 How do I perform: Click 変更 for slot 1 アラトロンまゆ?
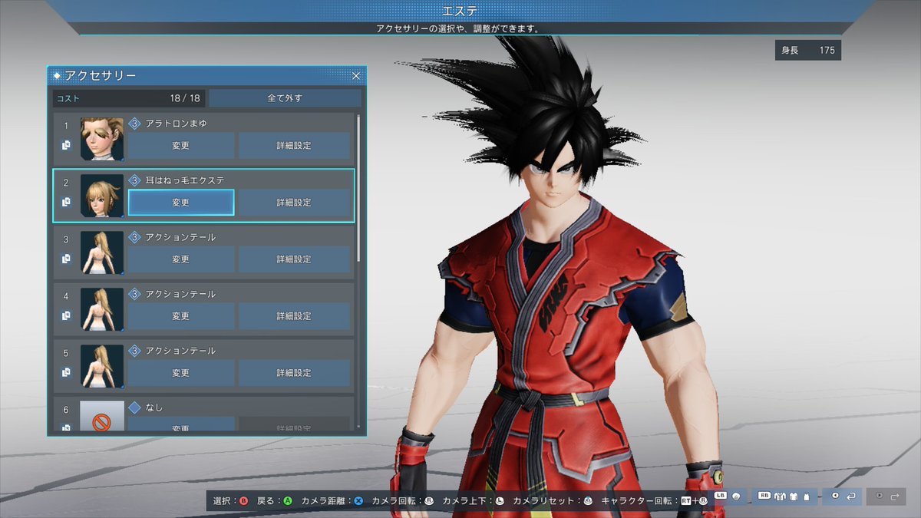pyautogui.click(x=180, y=145)
